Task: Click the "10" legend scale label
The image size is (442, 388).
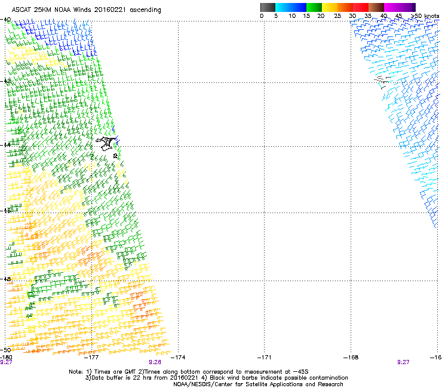Action: point(292,16)
